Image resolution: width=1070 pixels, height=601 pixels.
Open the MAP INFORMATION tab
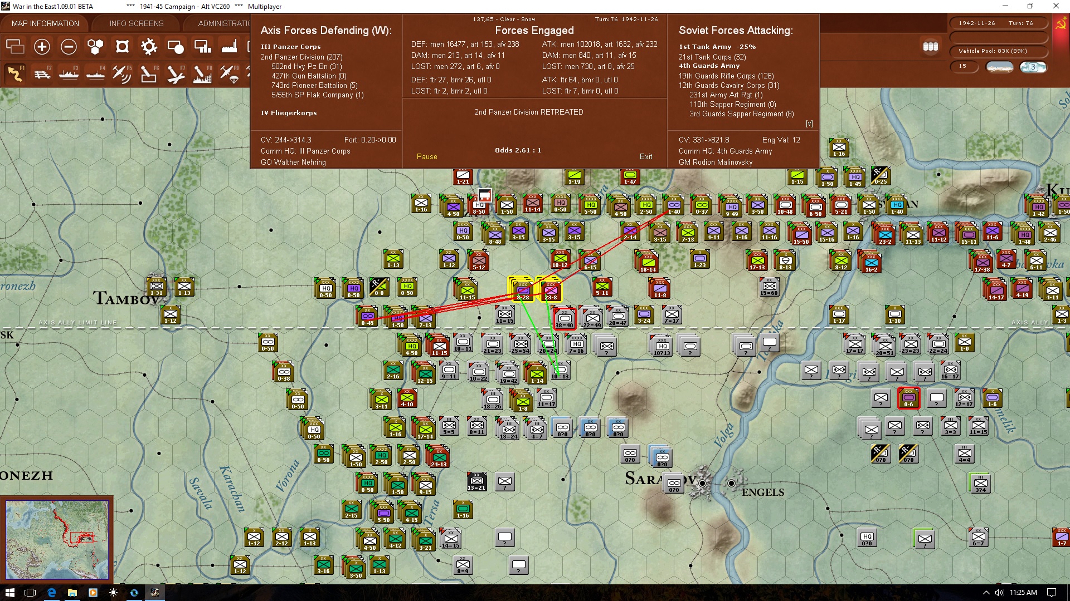point(45,23)
